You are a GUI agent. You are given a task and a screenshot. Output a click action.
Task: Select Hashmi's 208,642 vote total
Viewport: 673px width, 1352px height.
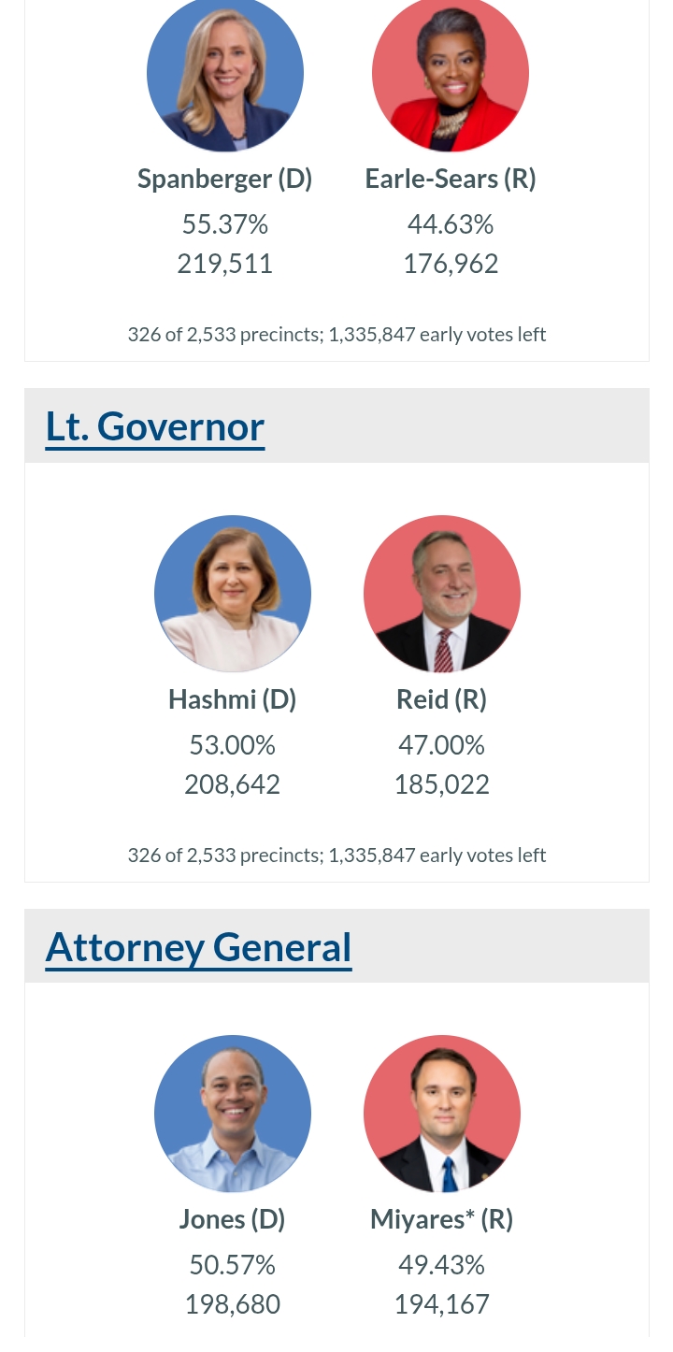(x=233, y=784)
